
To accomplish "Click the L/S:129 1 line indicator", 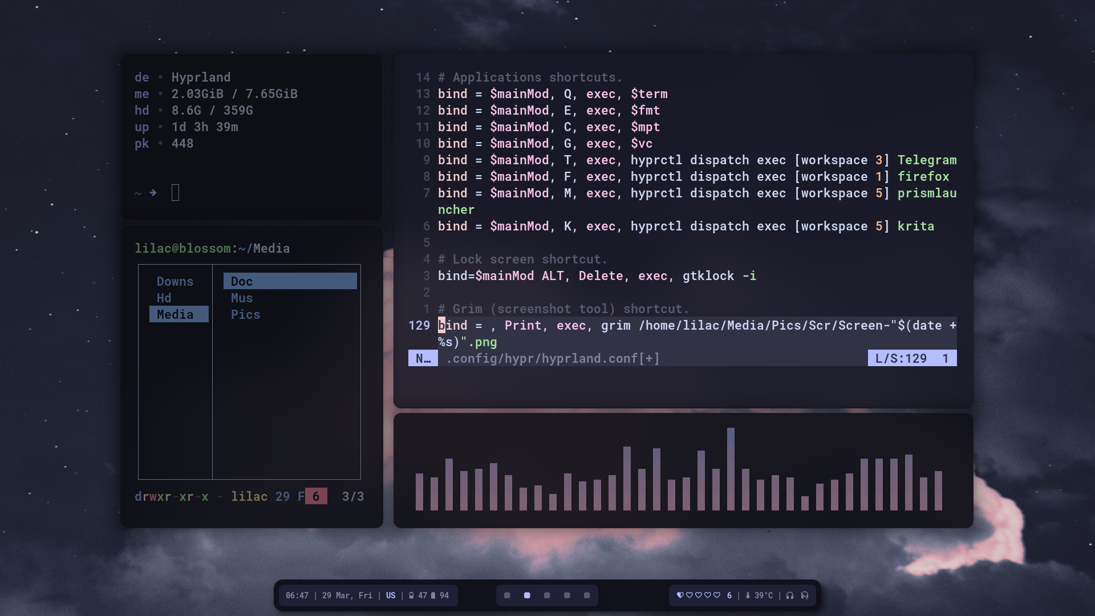I will click(912, 358).
